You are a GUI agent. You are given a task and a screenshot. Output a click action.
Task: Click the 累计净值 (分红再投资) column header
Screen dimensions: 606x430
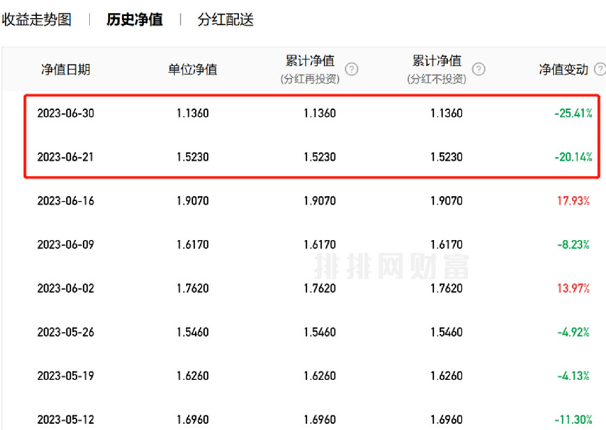click(x=310, y=70)
